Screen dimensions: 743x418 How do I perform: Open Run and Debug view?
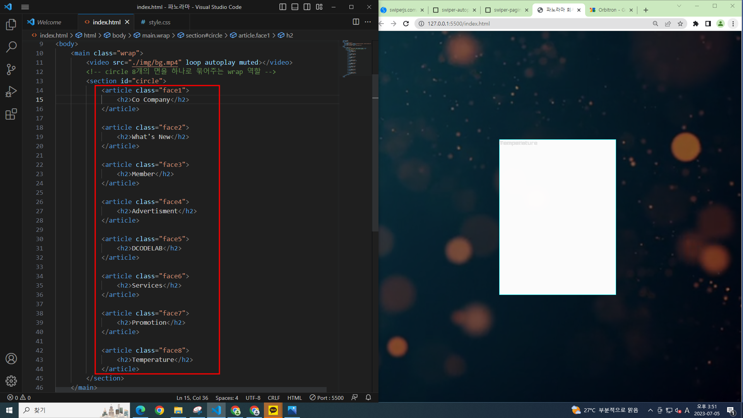pyautogui.click(x=11, y=92)
